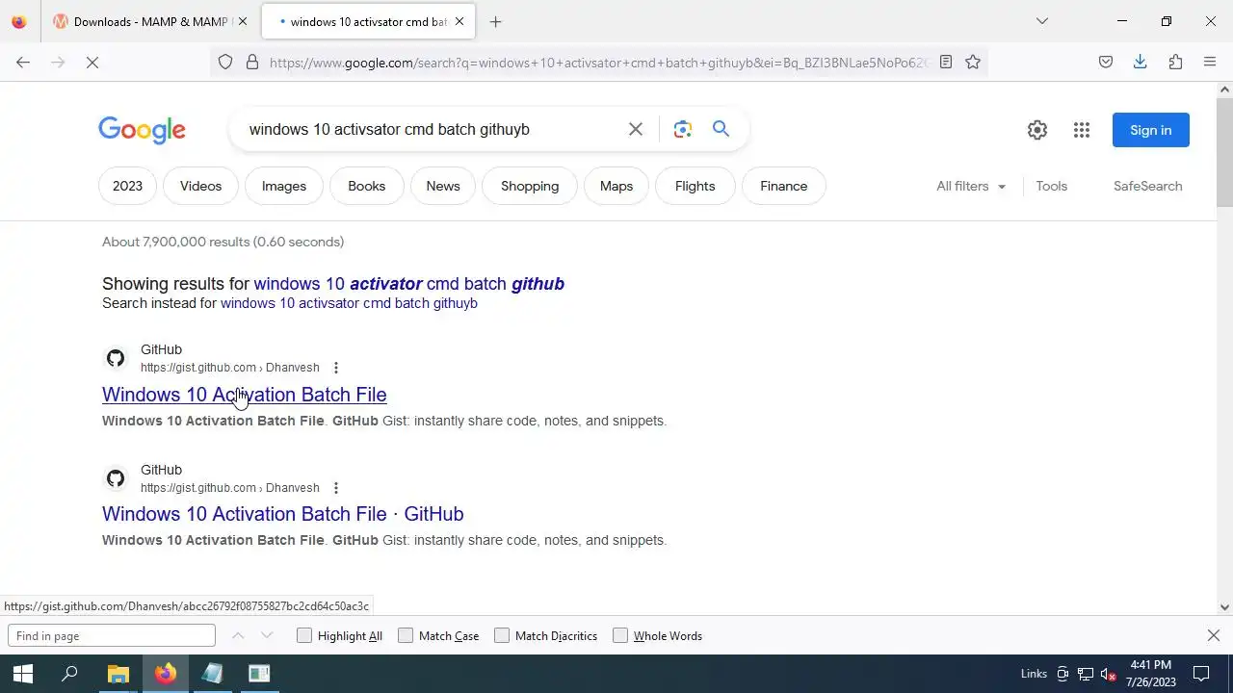Click the Google search query input
Viewport: 1233px width, 693px height.
(432, 129)
